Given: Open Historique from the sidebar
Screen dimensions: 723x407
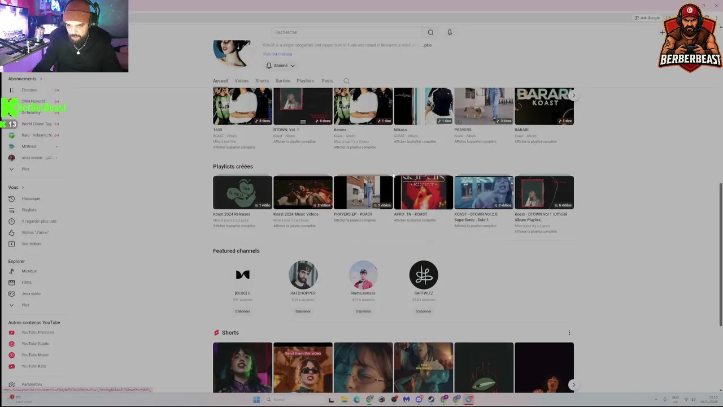Looking at the screenshot, I should point(31,198).
